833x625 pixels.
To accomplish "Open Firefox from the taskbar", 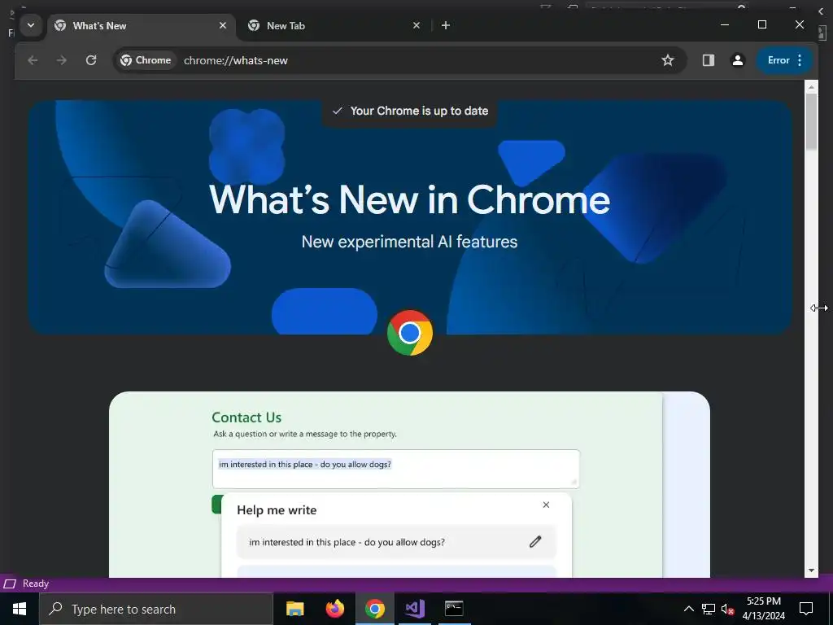I will coord(334,609).
